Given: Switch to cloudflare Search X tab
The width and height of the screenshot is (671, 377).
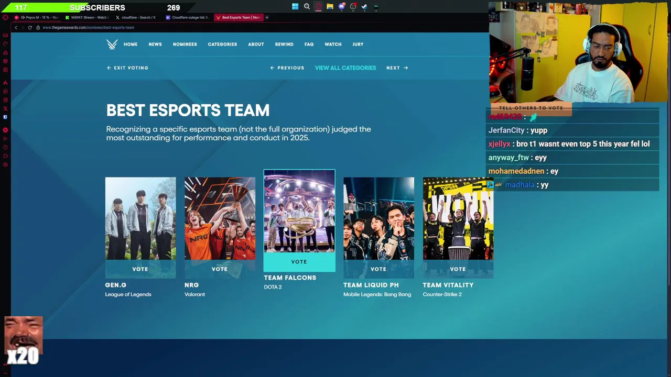Looking at the screenshot, I should (137, 17).
